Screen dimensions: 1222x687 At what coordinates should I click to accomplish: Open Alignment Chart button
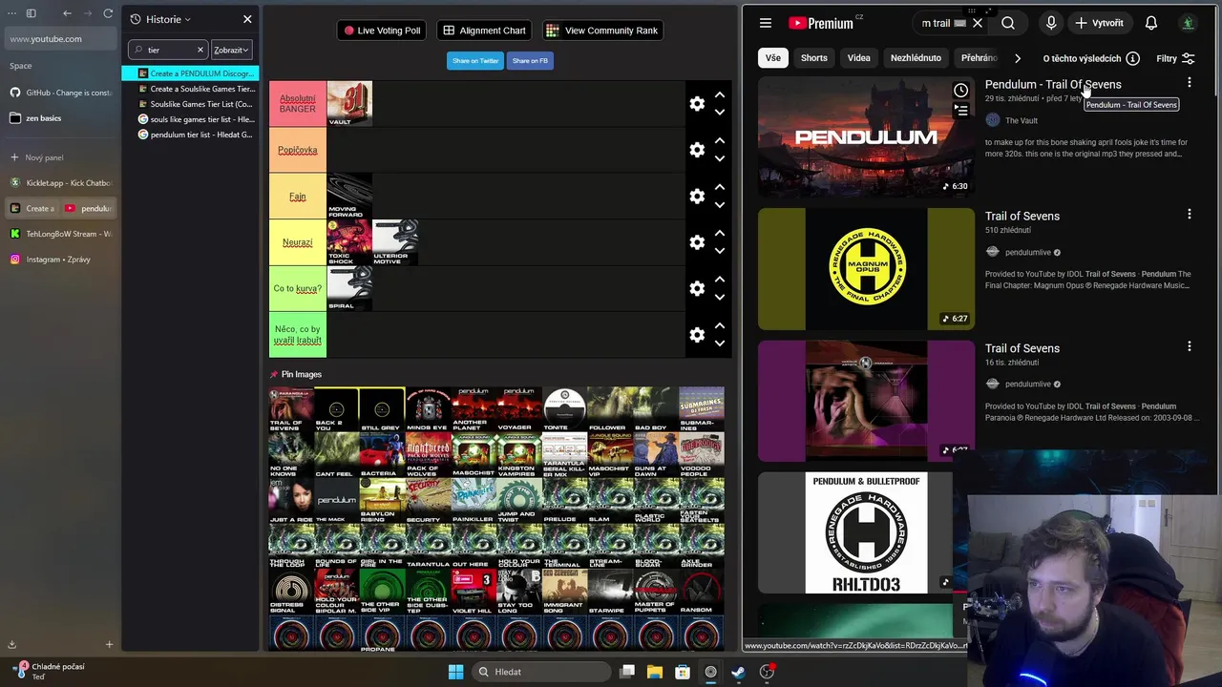(484, 31)
